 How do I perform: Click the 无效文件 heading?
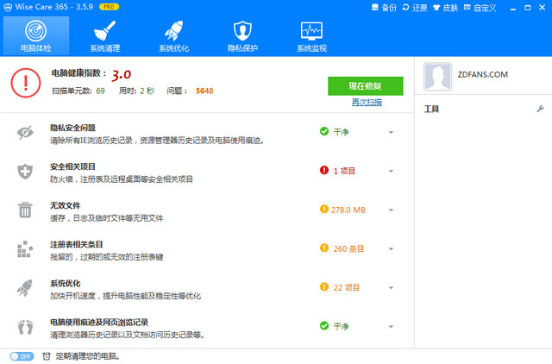click(x=66, y=205)
